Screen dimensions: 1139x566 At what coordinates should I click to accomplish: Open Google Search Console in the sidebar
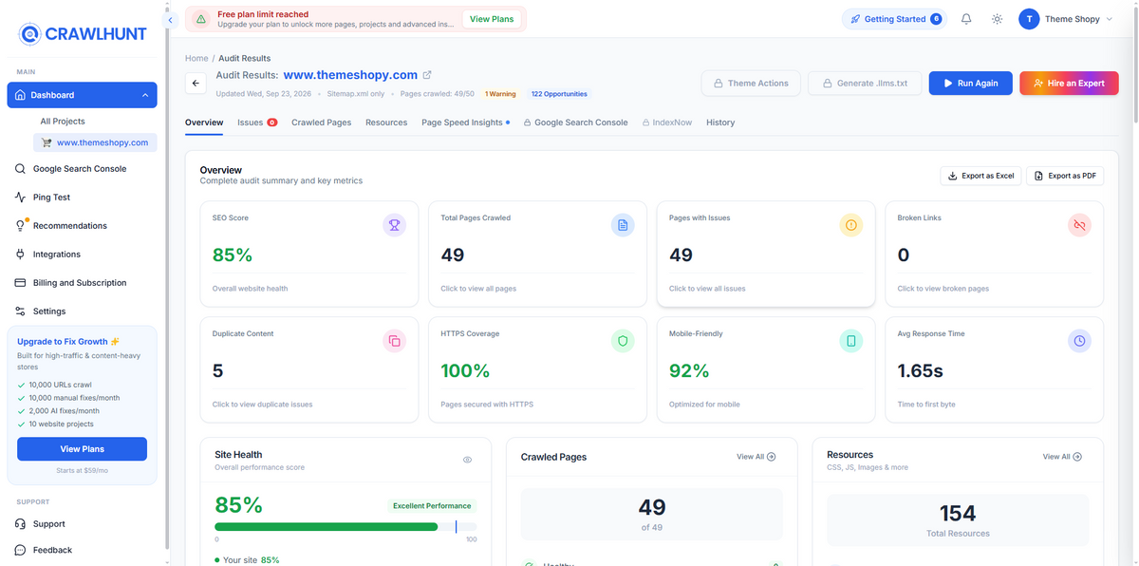[81, 169]
